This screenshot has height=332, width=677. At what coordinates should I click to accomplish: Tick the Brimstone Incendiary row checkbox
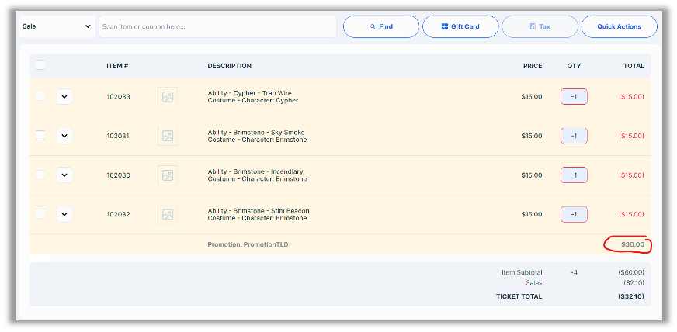(x=40, y=175)
